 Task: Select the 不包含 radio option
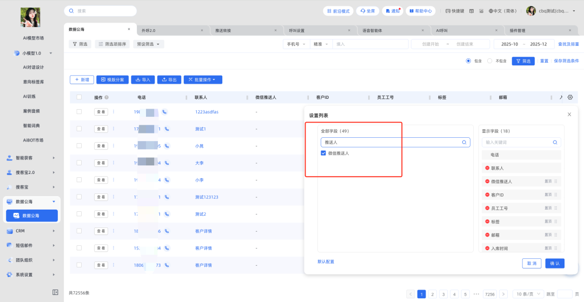pos(490,61)
